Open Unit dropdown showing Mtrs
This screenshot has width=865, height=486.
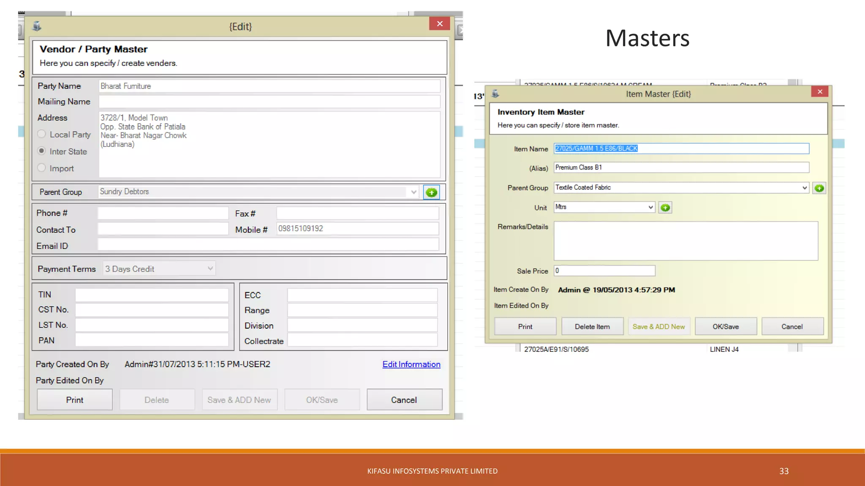(650, 207)
